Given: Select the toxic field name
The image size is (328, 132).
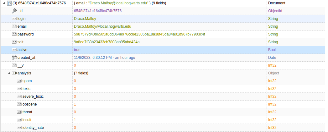Looking at the screenshot, I should [x=26, y=89].
